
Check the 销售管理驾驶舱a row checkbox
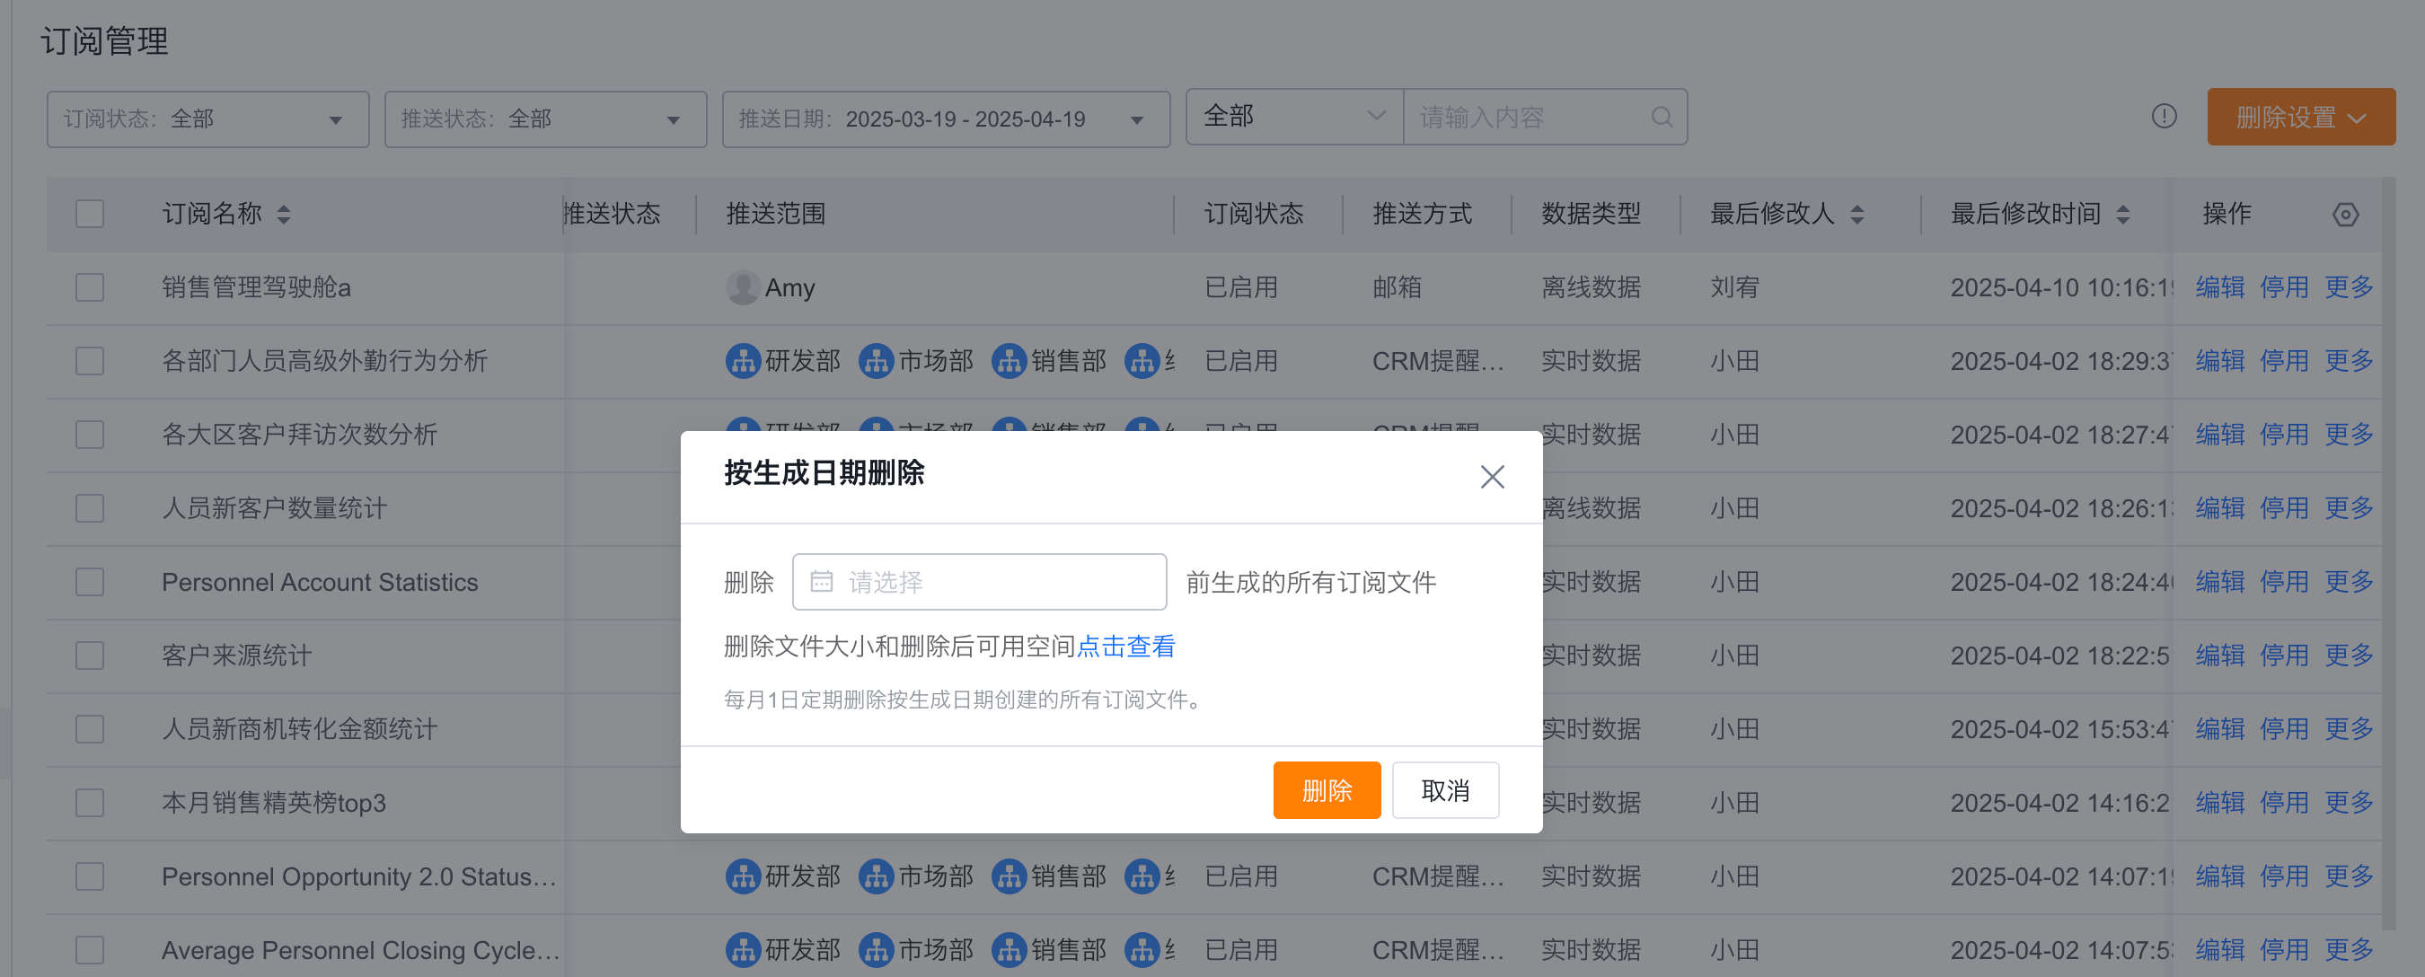(90, 288)
